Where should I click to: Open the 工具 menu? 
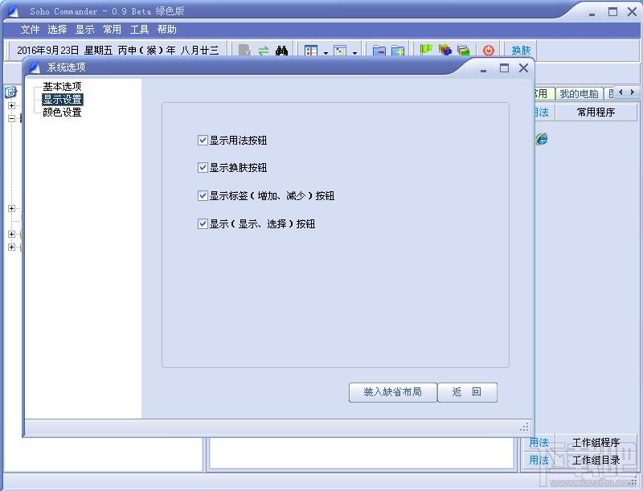(x=139, y=30)
